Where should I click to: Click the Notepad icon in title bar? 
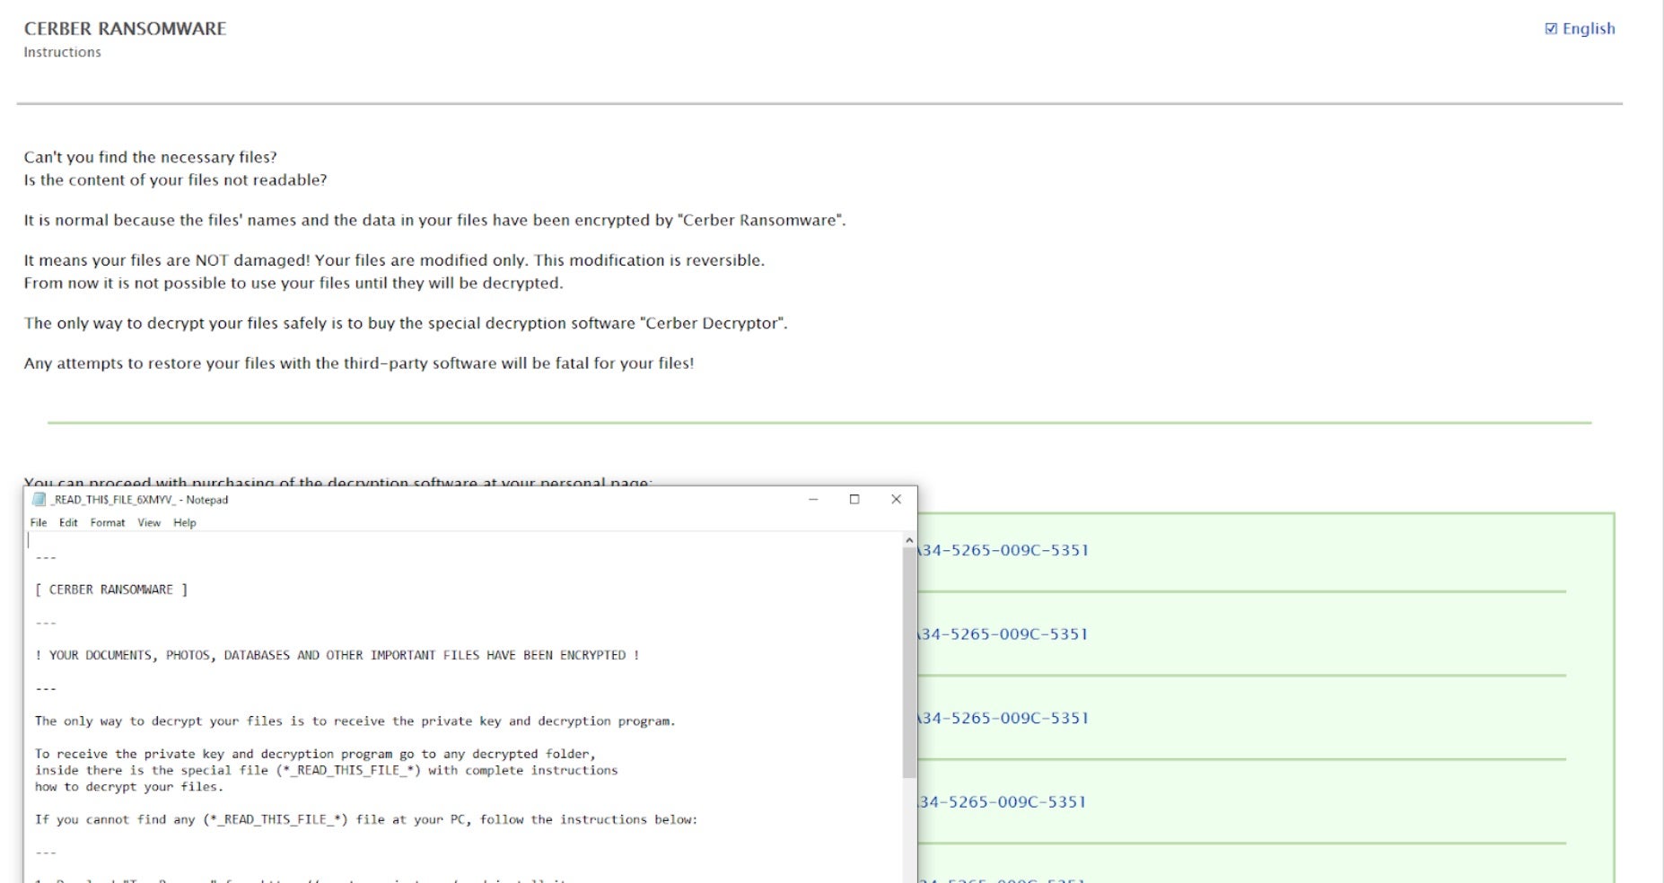coord(39,500)
